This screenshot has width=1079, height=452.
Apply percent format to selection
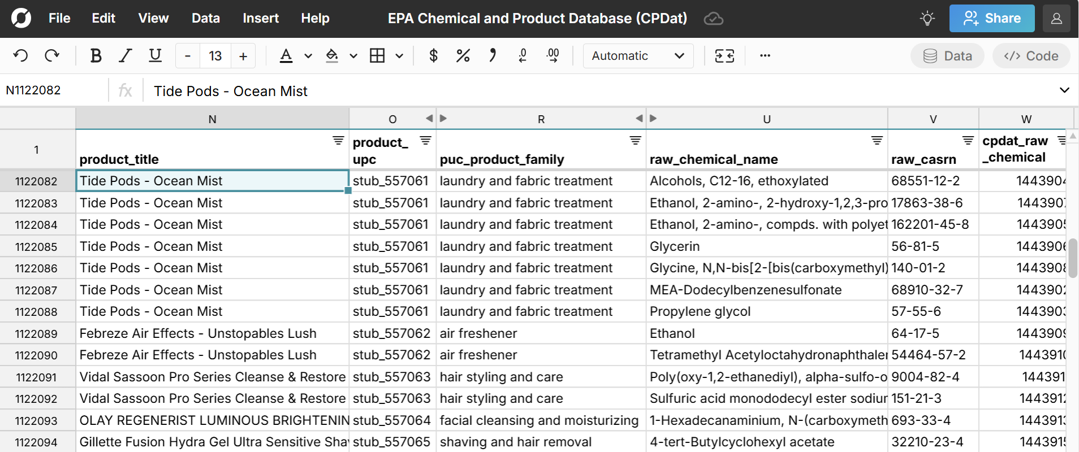[x=463, y=55]
